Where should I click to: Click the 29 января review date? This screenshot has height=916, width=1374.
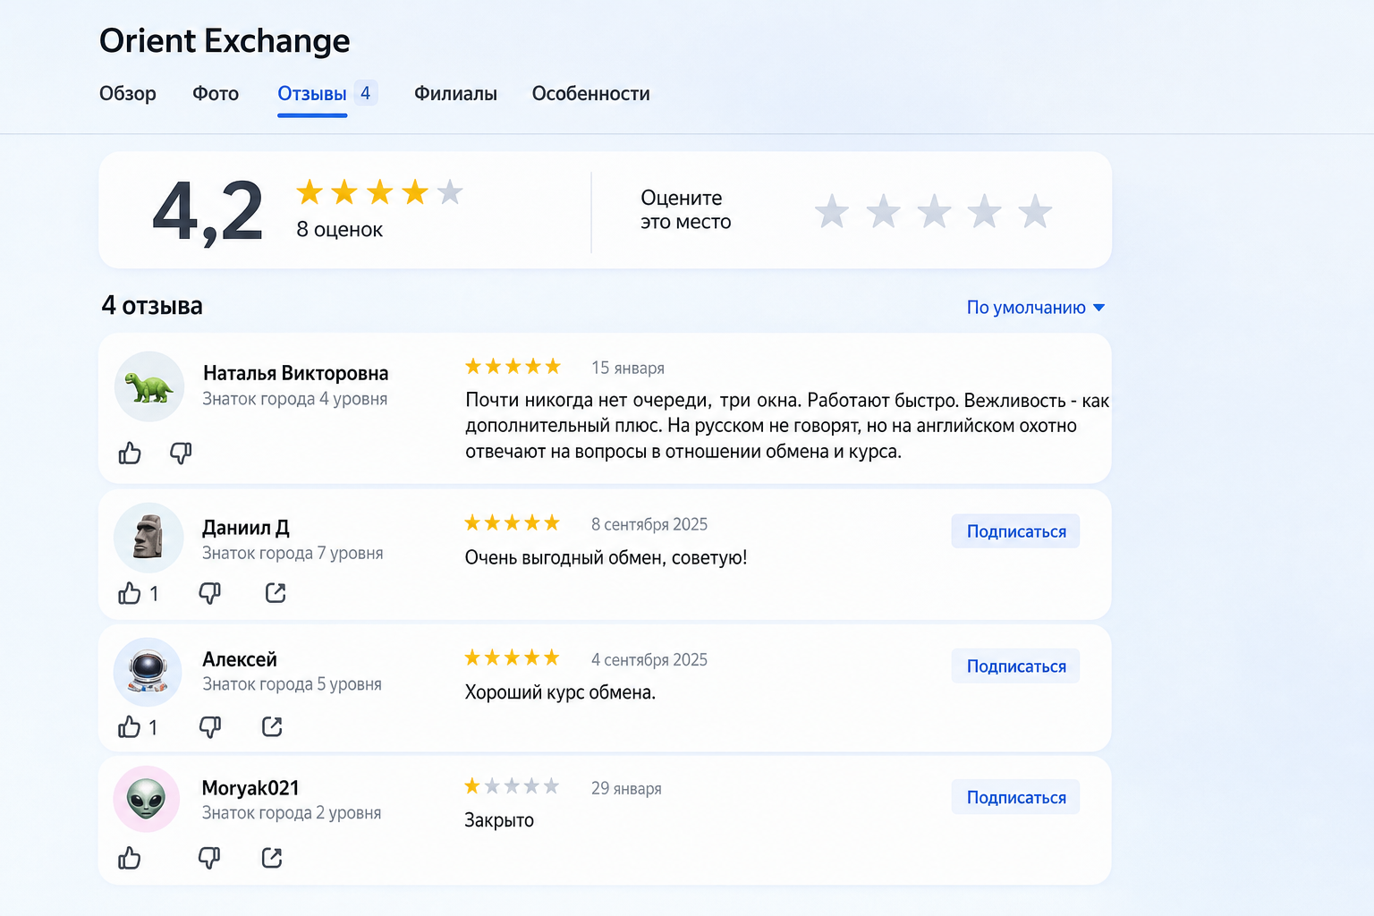(626, 788)
